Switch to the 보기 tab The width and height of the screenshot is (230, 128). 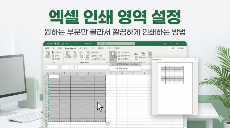coord(109,48)
